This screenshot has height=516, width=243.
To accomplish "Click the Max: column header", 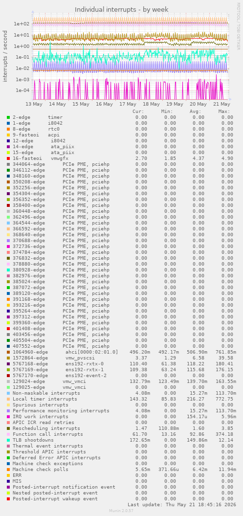I will tap(224, 111).
